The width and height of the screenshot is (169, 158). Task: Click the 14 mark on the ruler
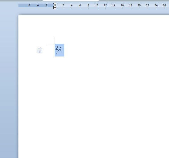pos(114,5)
